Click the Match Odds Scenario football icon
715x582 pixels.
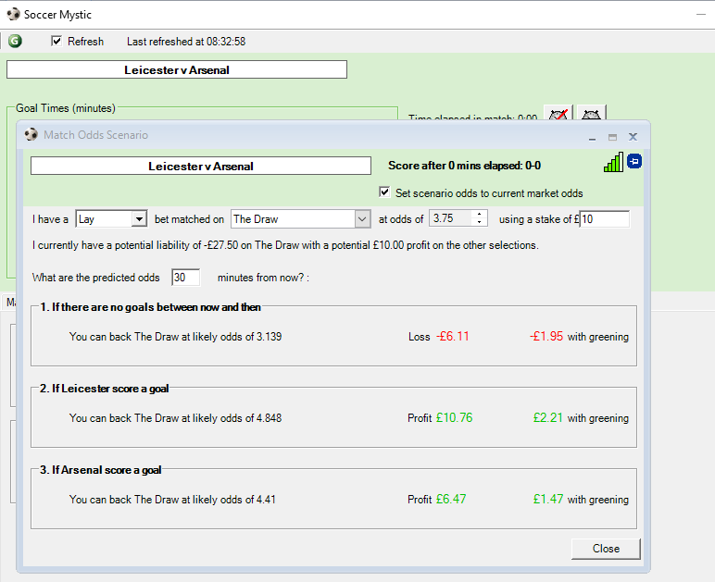pos(31,135)
